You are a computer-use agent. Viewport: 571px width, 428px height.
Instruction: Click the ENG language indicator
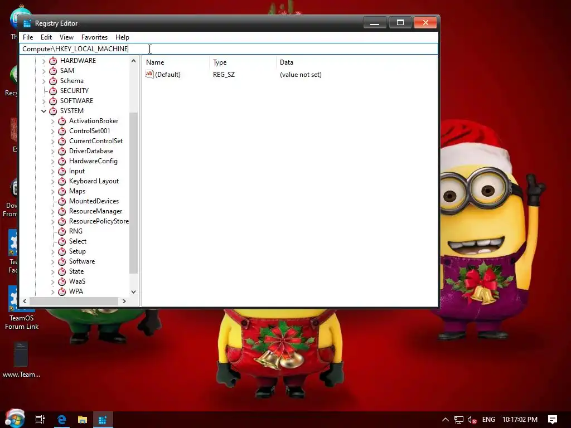(x=488, y=420)
